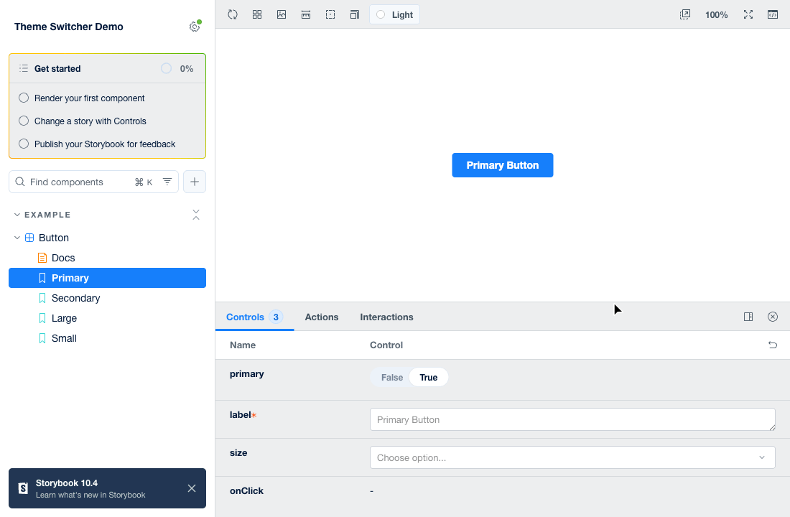This screenshot has width=790, height=517.
Task: Set primary control to True
Action: 429,378
